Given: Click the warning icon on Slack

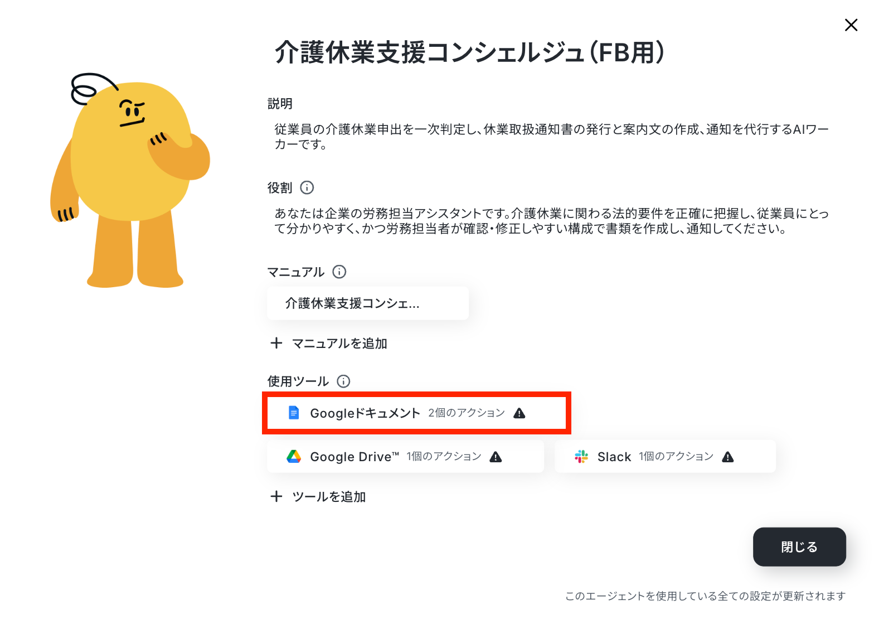Looking at the screenshot, I should (728, 457).
